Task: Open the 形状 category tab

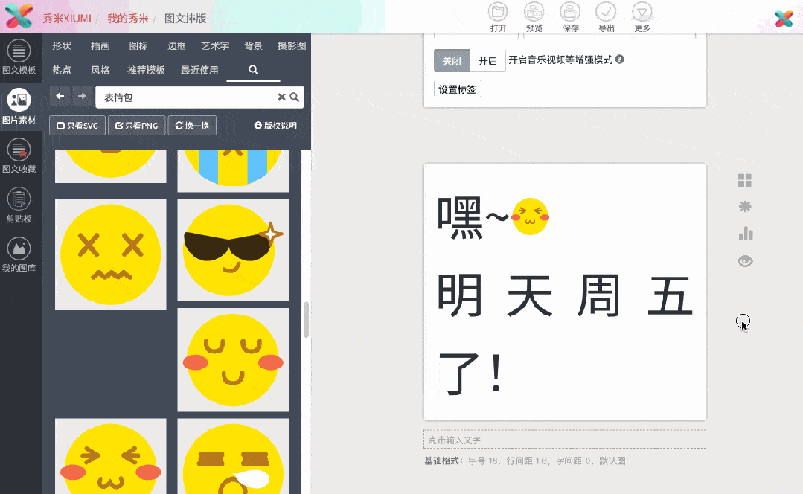Action: tap(62, 45)
